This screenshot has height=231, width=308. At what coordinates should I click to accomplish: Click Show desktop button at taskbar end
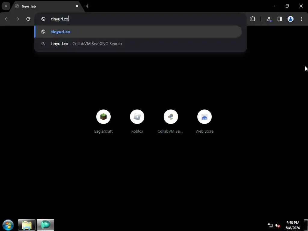tap(306, 225)
